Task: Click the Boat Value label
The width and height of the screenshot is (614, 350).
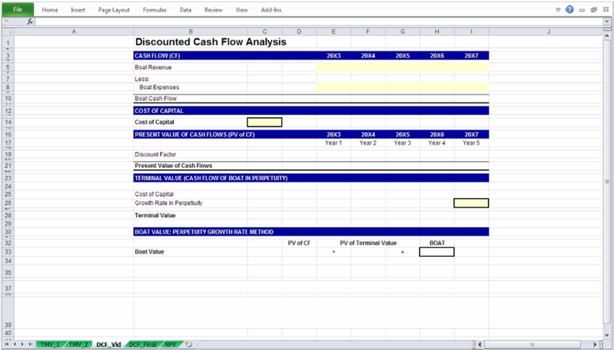Action: 149,252
